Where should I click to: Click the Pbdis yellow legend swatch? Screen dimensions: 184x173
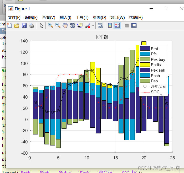145,64
